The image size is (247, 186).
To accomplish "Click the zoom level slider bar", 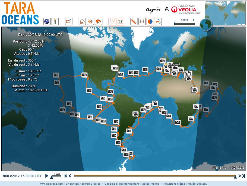I will 185,24.
